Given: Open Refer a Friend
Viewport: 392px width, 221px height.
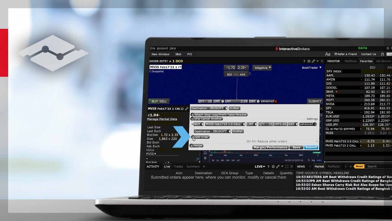Looking at the screenshot, I should click(x=345, y=54).
